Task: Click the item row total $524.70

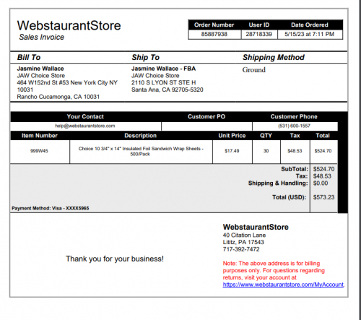Action: [323, 151]
